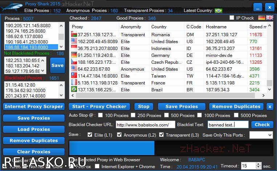Click the UK flag language icon
277x171 pixels.
click(270, 18)
